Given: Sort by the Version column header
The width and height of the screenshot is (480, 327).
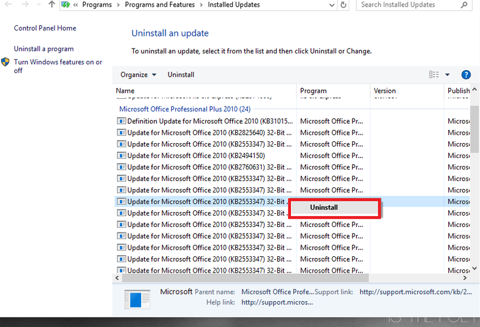Looking at the screenshot, I should pyautogui.click(x=407, y=91).
